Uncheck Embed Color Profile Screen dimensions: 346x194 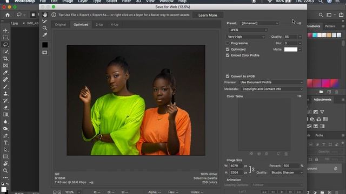click(228, 55)
